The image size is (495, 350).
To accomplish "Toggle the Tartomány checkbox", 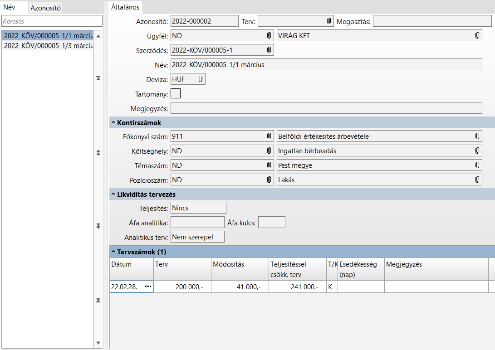I will tap(175, 94).
